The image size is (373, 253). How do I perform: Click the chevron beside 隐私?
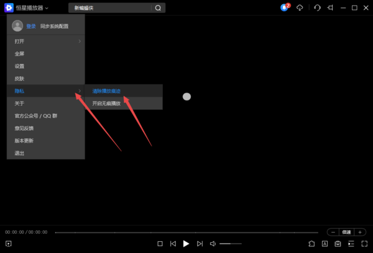pos(80,91)
